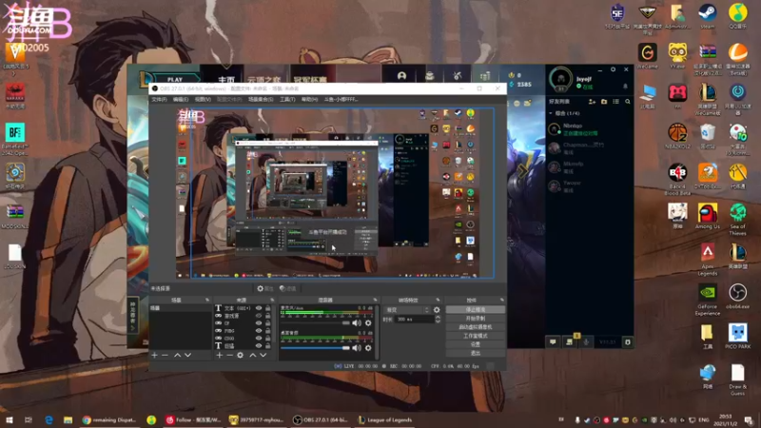Add a new source in OBS sources panel
This screenshot has height=428, width=761.
click(x=220, y=355)
